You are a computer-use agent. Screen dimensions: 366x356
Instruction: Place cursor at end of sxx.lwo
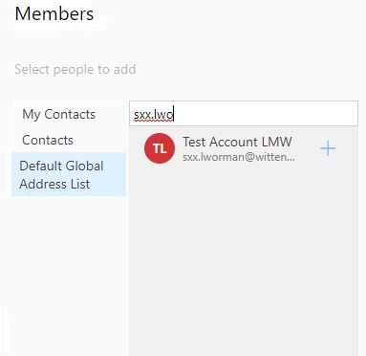tap(174, 115)
